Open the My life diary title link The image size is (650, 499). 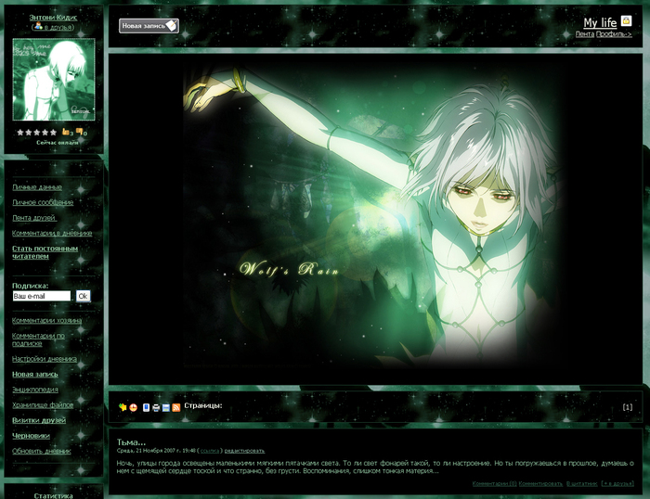(x=600, y=22)
